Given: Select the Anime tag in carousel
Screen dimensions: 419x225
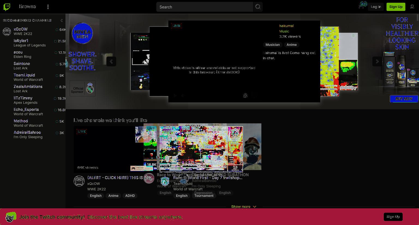Looking at the screenshot, I should pyautogui.click(x=291, y=45).
